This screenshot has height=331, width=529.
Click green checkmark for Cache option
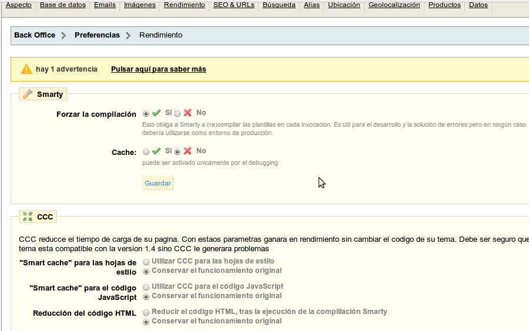(156, 151)
